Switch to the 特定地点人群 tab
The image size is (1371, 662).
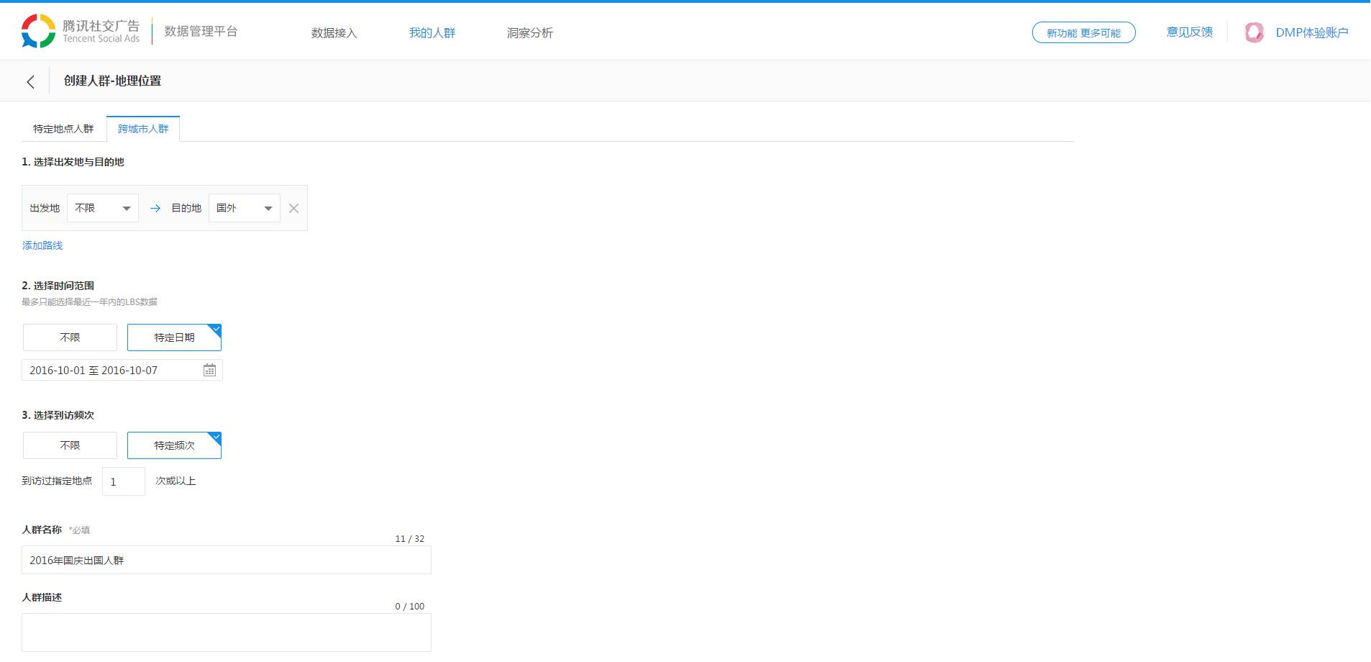[x=63, y=129]
